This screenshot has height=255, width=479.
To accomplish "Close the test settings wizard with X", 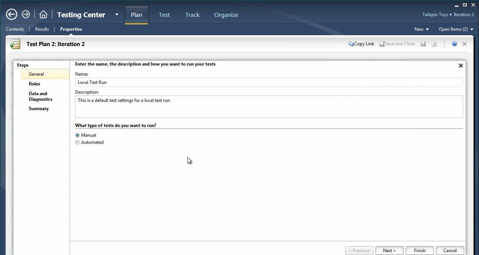I will 460,66.
